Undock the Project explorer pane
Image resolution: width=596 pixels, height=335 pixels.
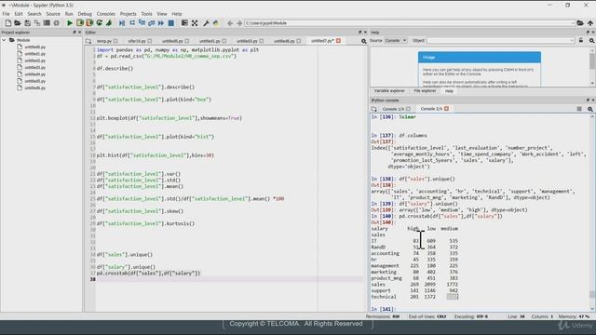74,33
